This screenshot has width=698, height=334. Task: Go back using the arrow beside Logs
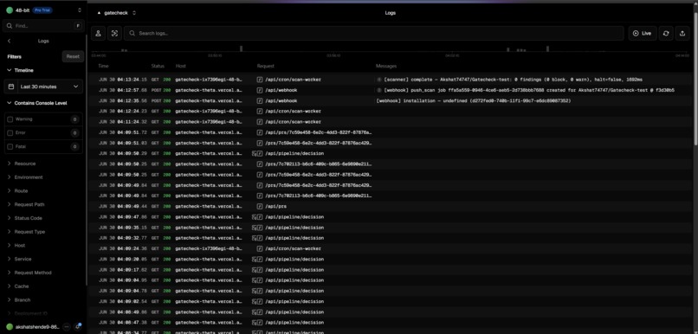(x=9, y=41)
